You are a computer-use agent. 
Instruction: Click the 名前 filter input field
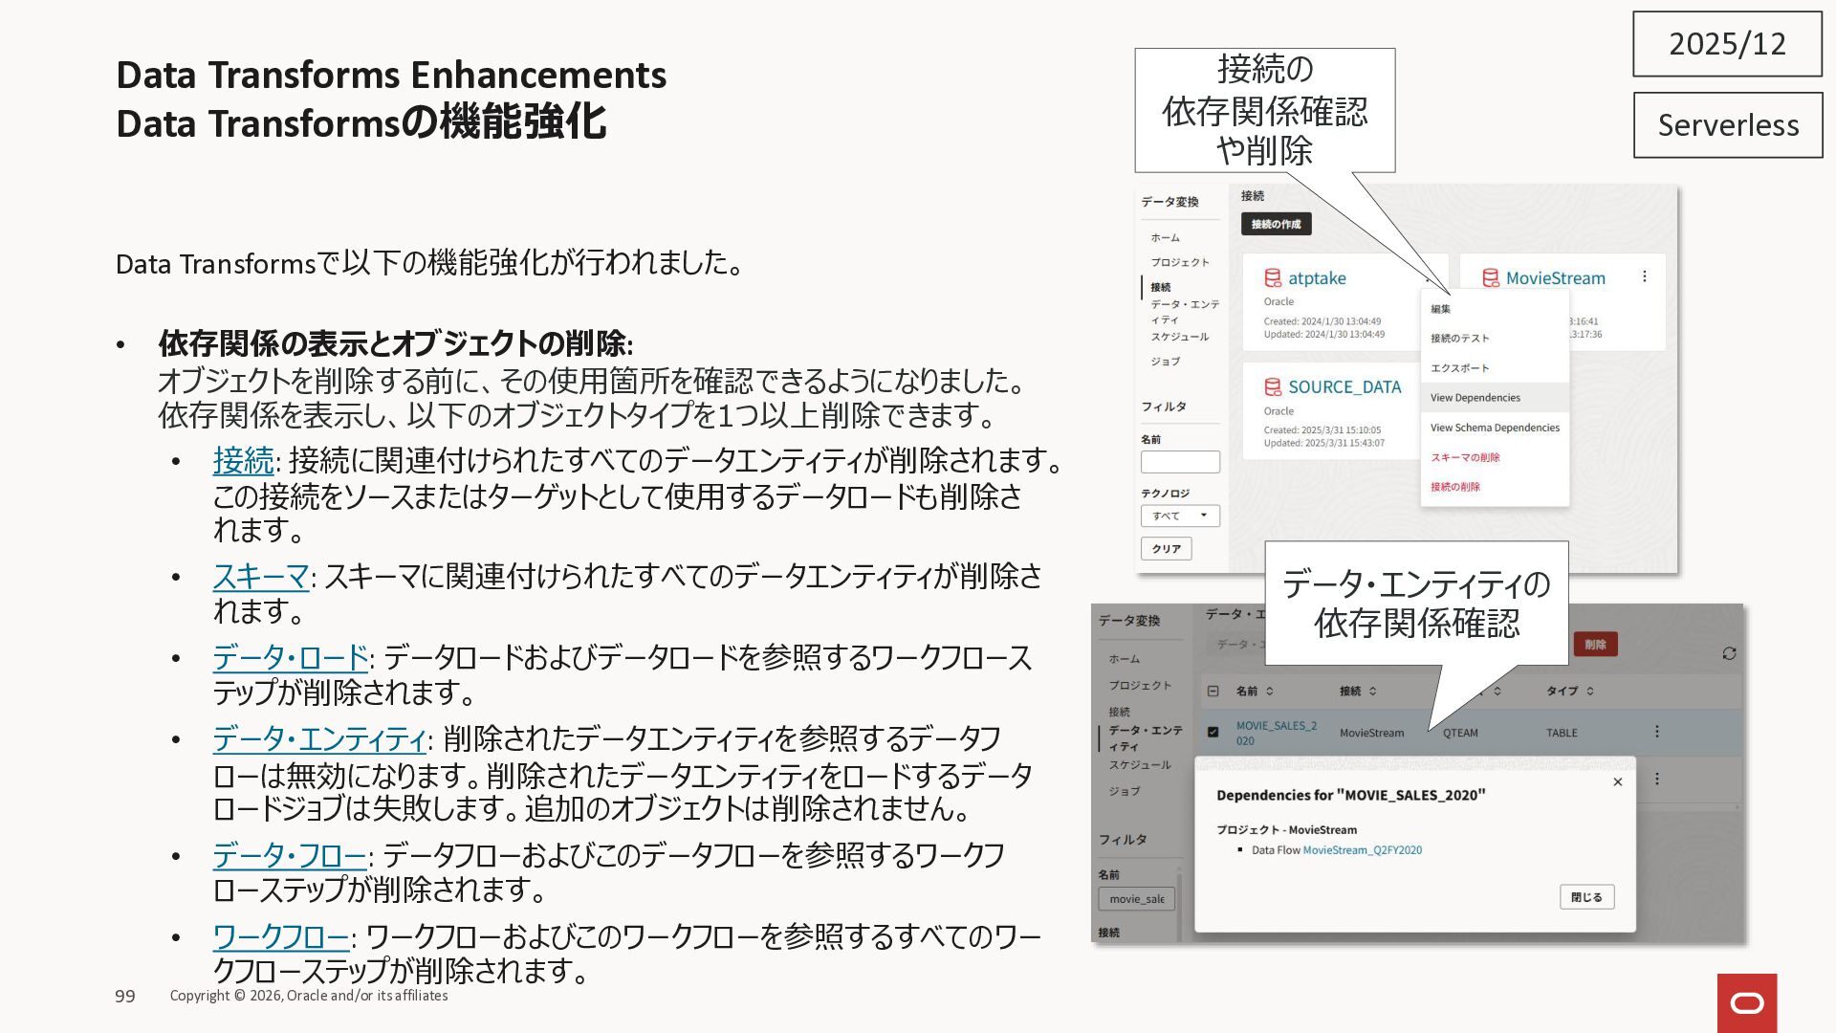tap(1180, 462)
